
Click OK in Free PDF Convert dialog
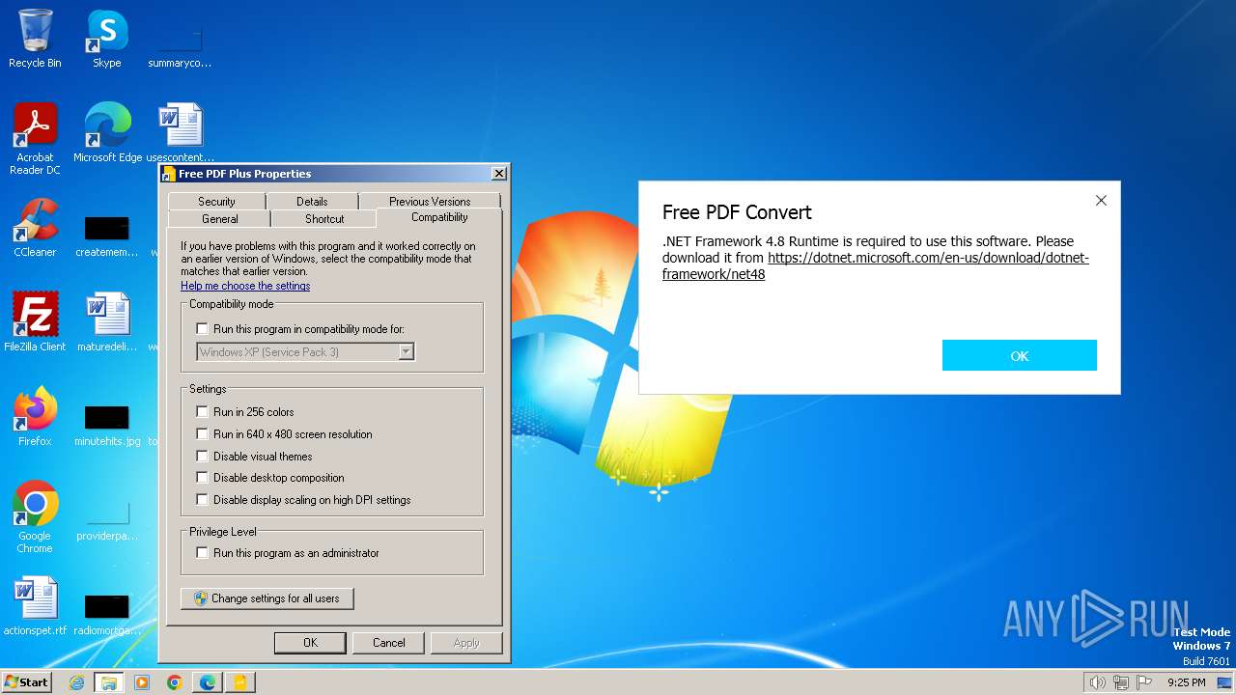[1020, 355]
